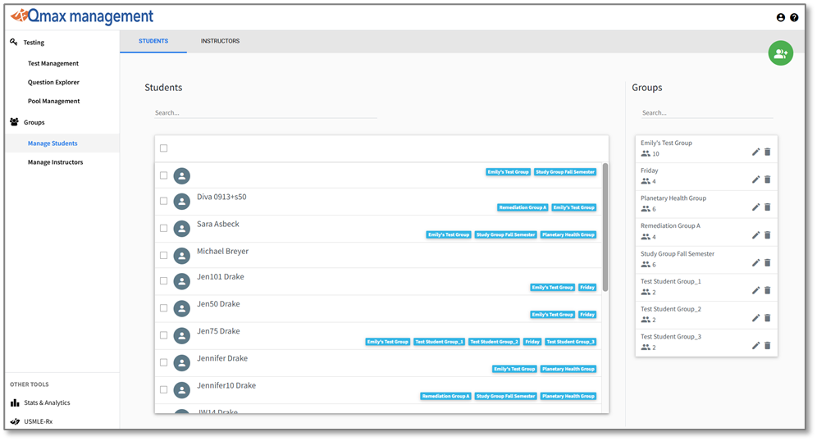Check the select-all students checkbox
Screen dimensions: 817x441
164,148
